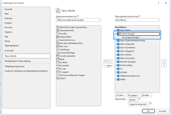Screen dimensions: 171x115
Task: Click the Arbejd offline icon
Action: pos(58,37)
